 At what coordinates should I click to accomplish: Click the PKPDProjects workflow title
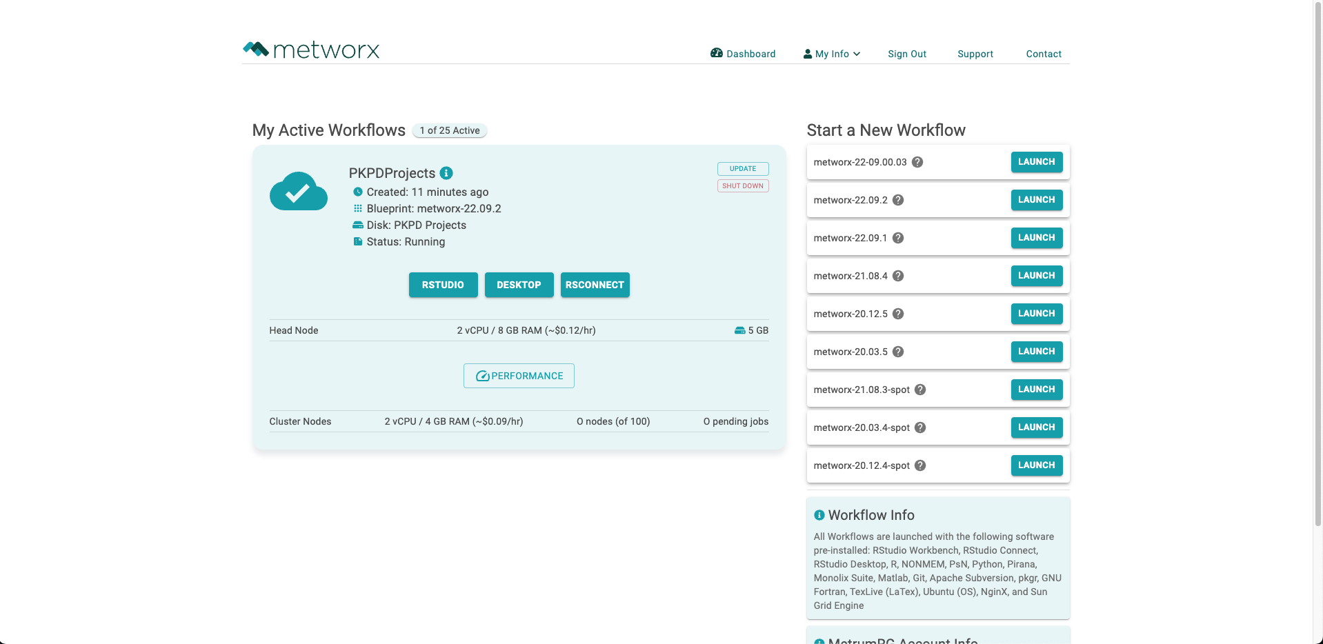tap(392, 173)
